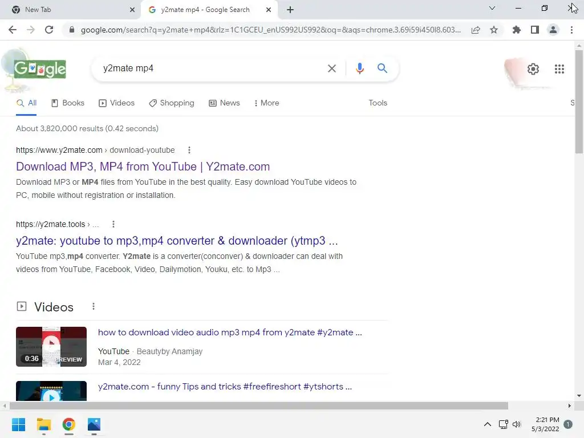Bookmark this page with the star icon
The height and width of the screenshot is (438, 584).
(x=494, y=30)
